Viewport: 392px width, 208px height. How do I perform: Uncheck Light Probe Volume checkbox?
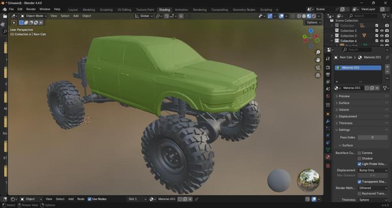pyautogui.click(x=359, y=164)
